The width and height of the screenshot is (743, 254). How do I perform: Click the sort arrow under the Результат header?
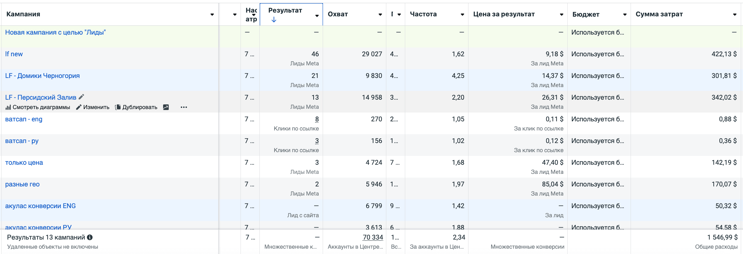[274, 19]
